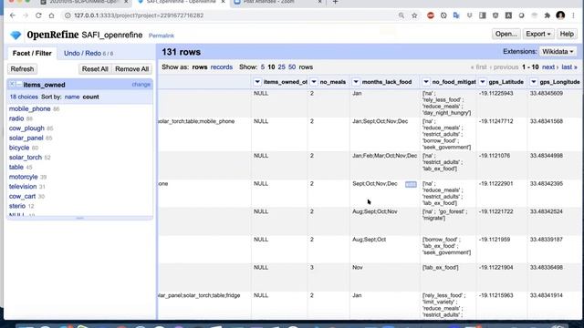Select solar_torch facet choice

click(26, 157)
